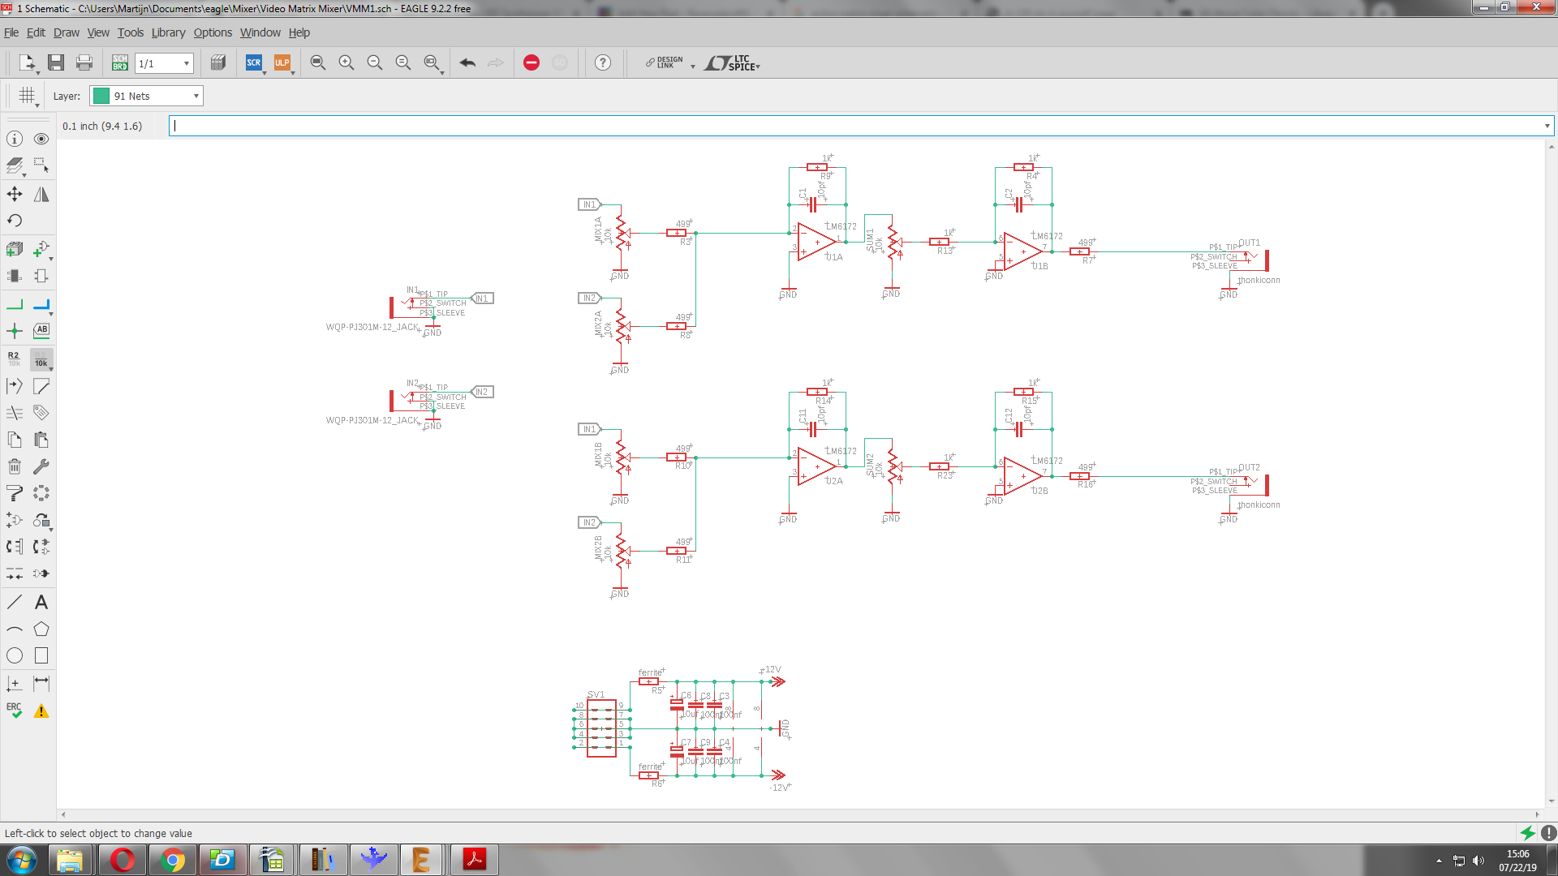The width and height of the screenshot is (1558, 876).
Task: Open the File menu
Action: (x=11, y=32)
